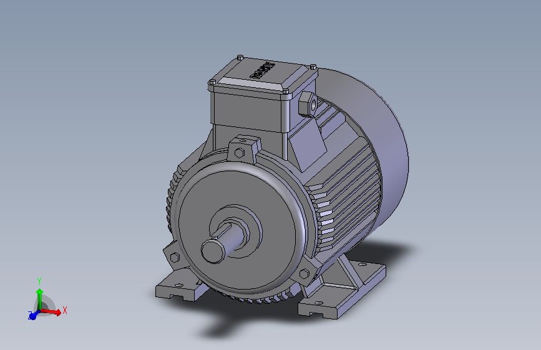Click the blue Z axis arrow on triad
This screenshot has height=350, width=541.
[33, 315]
